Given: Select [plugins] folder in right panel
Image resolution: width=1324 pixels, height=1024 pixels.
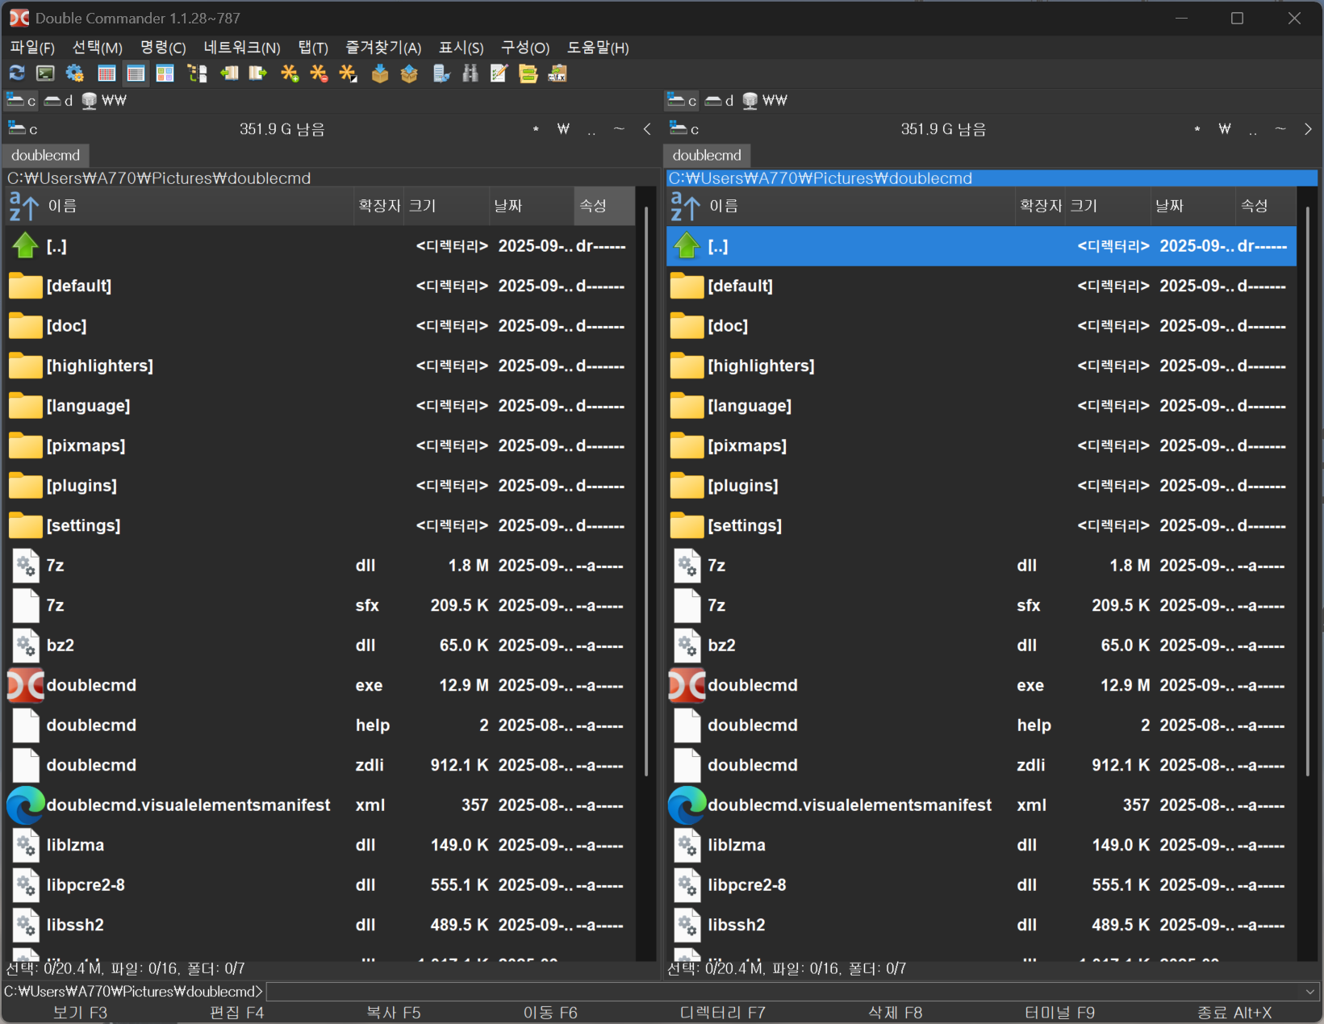Looking at the screenshot, I should point(981,486).
